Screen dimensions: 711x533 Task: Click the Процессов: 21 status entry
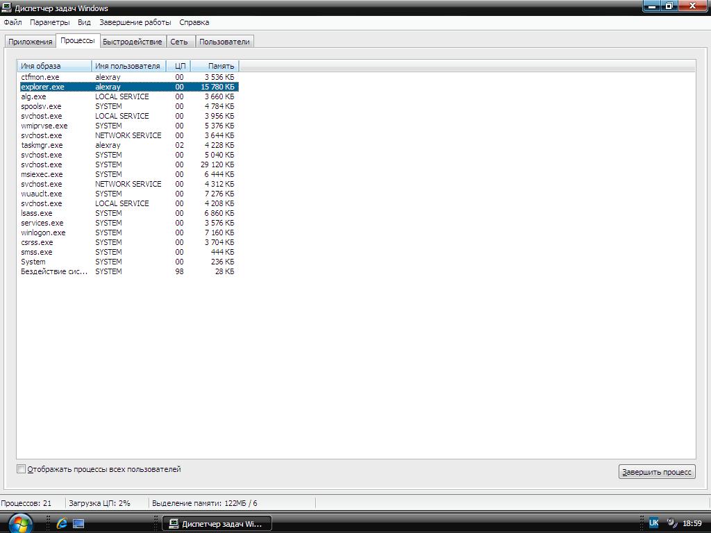pos(26,503)
